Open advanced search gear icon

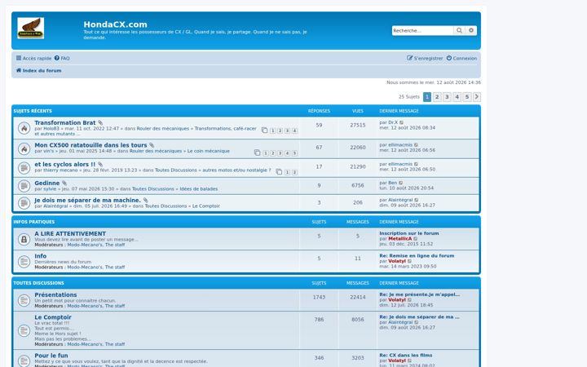tap(471, 31)
